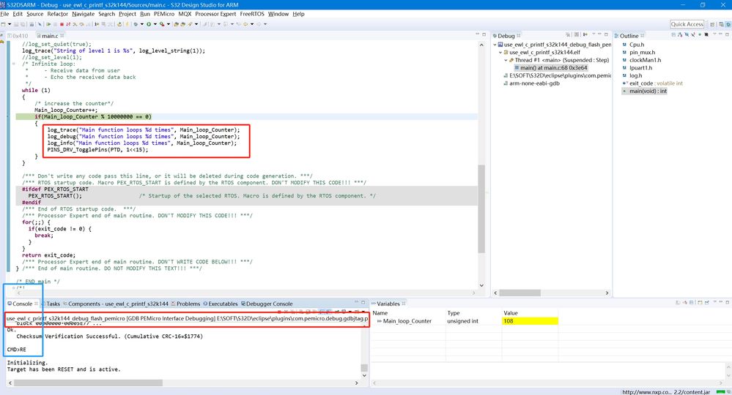Open the FreeRTOS menu
This screenshot has height=395, width=732.
coord(252,14)
